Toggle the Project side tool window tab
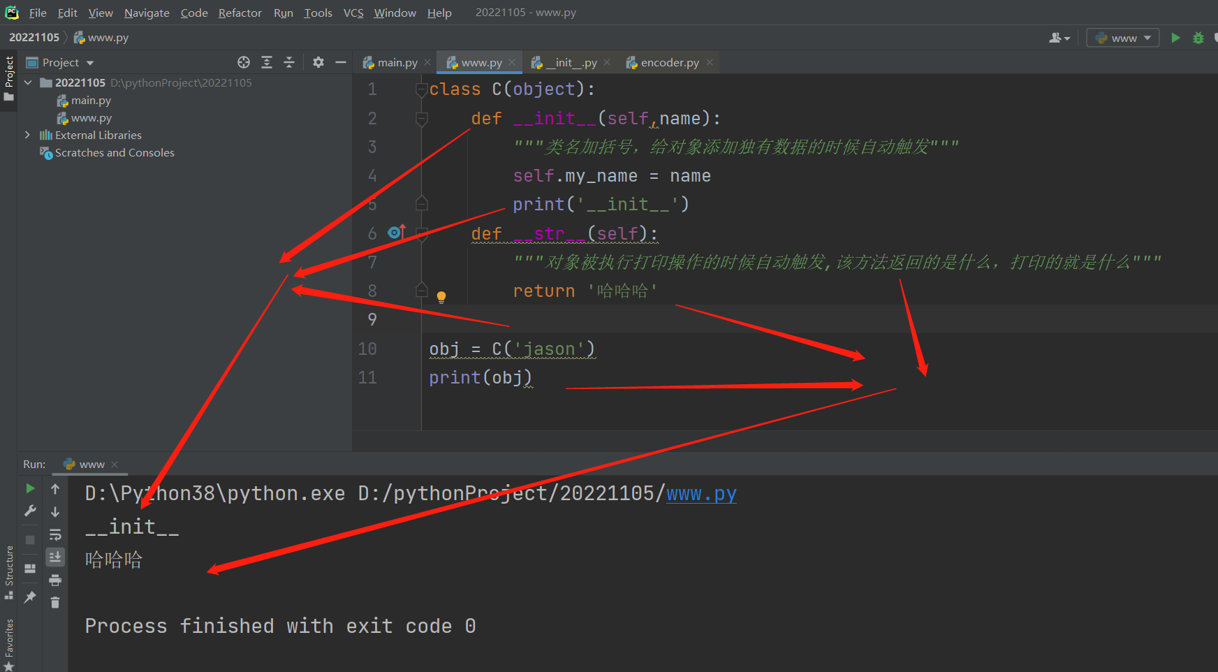The width and height of the screenshot is (1218, 672). coord(9,78)
